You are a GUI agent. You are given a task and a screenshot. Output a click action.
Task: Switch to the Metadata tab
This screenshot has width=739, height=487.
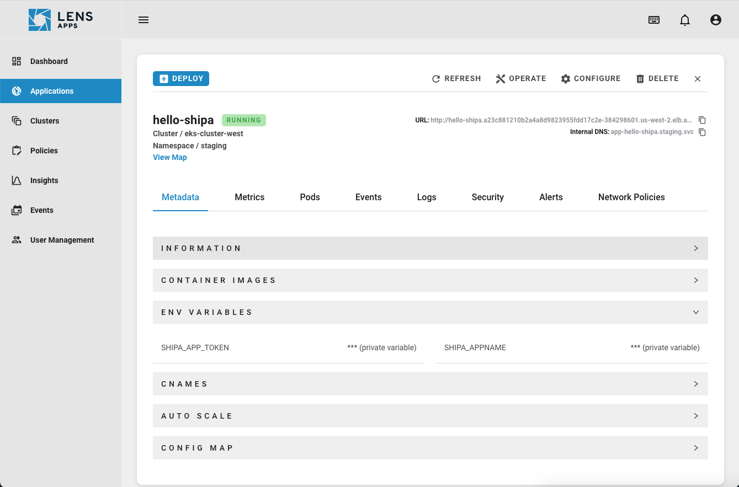(180, 197)
